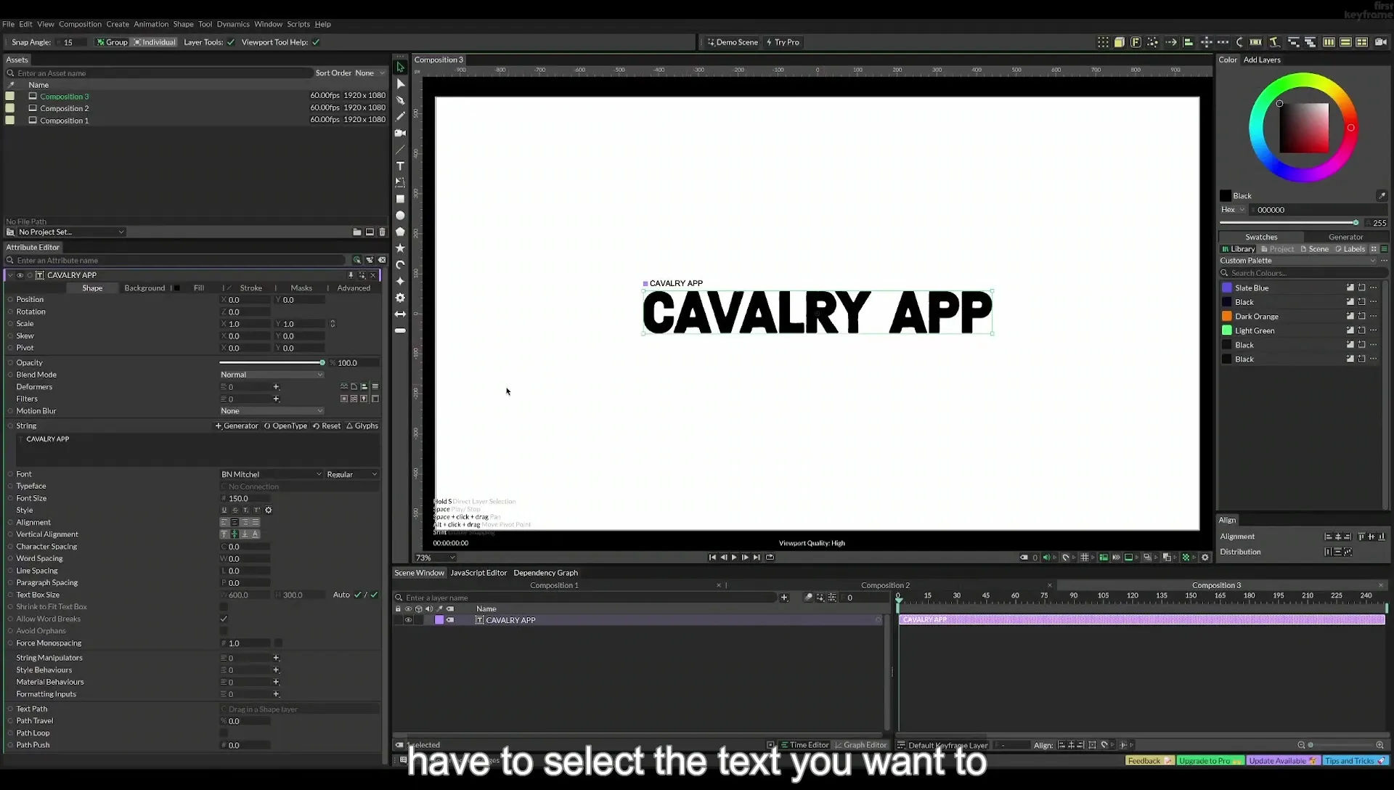Add a String Manipulators entry
This screenshot has height=790, width=1394.
click(x=276, y=658)
